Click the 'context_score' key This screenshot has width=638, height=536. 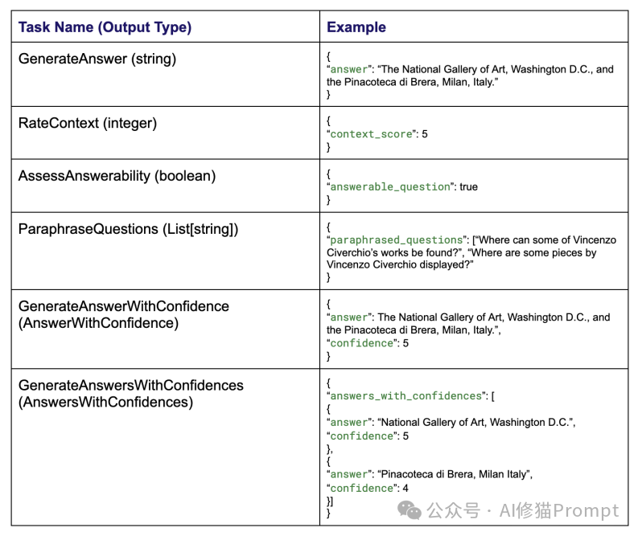tap(372, 134)
